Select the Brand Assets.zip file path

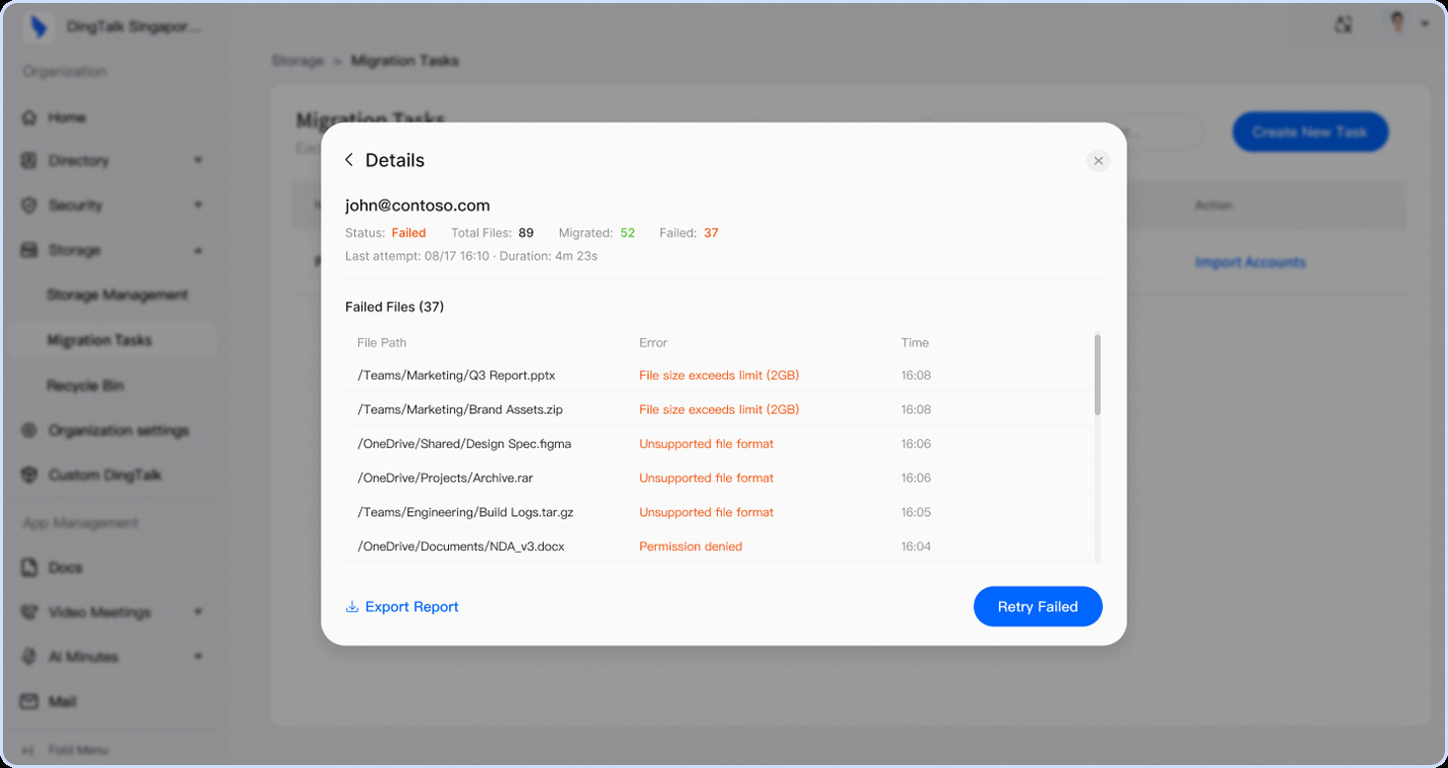coord(460,409)
